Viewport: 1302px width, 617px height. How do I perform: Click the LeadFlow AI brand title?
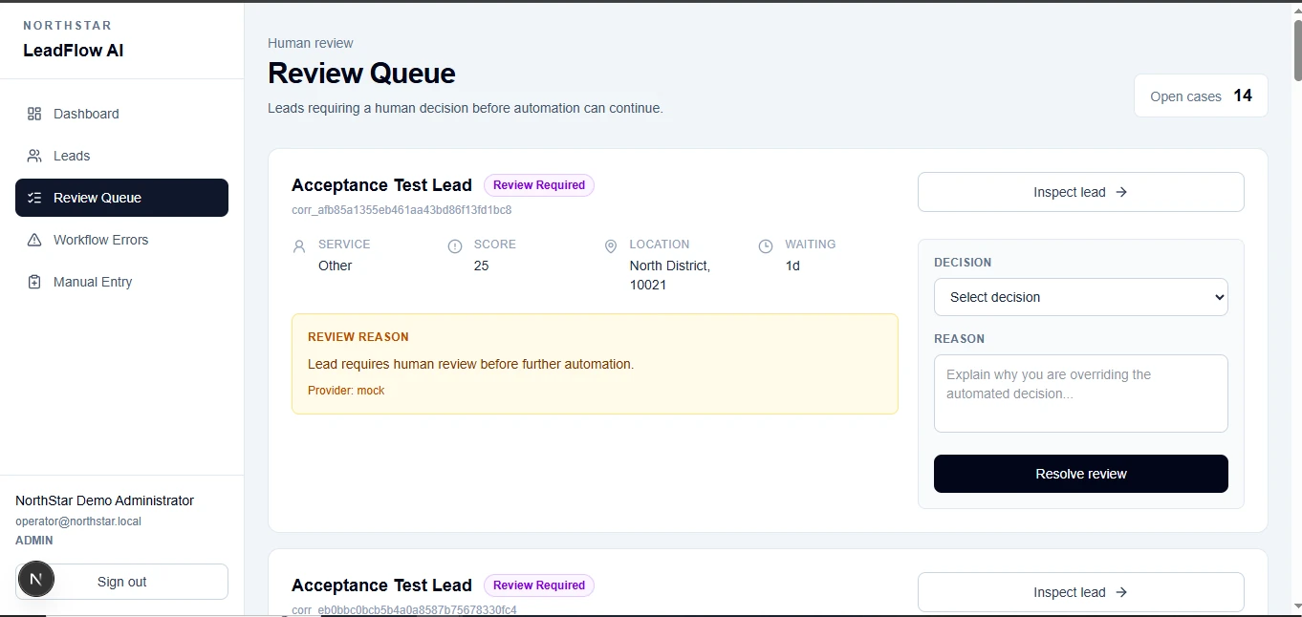pos(74,51)
